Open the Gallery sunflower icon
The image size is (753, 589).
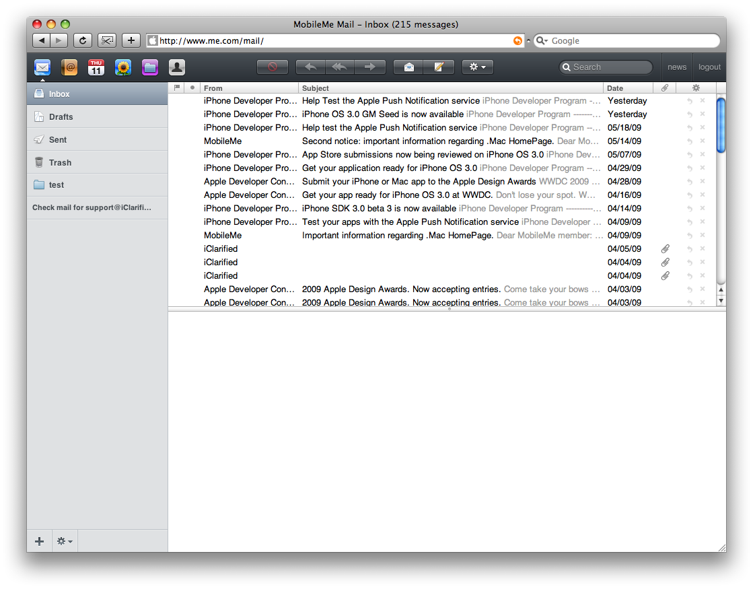[123, 67]
